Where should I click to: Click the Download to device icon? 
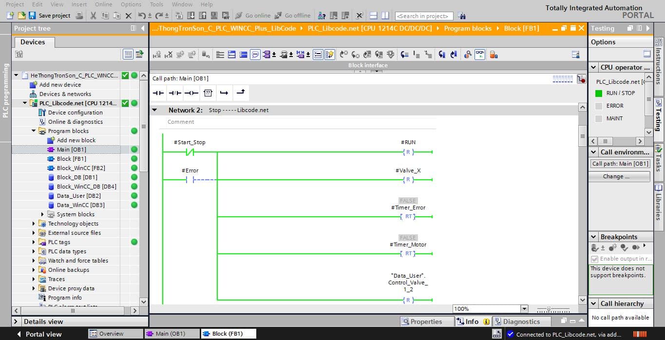click(190, 16)
